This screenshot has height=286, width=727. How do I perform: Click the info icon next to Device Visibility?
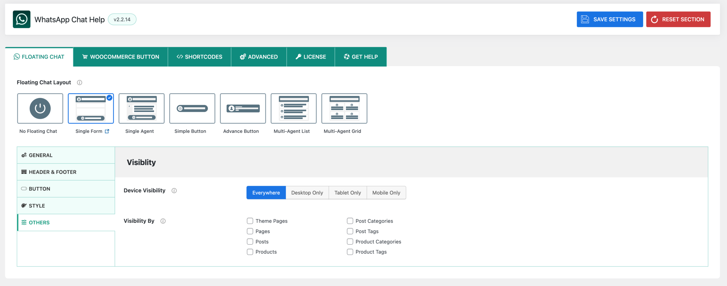click(x=174, y=191)
